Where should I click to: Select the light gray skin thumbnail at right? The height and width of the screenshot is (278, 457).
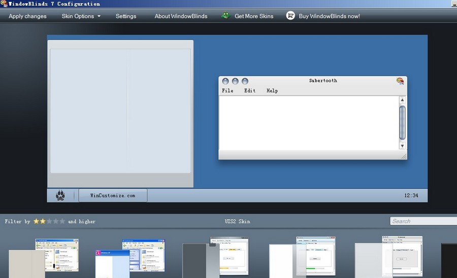(388, 257)
